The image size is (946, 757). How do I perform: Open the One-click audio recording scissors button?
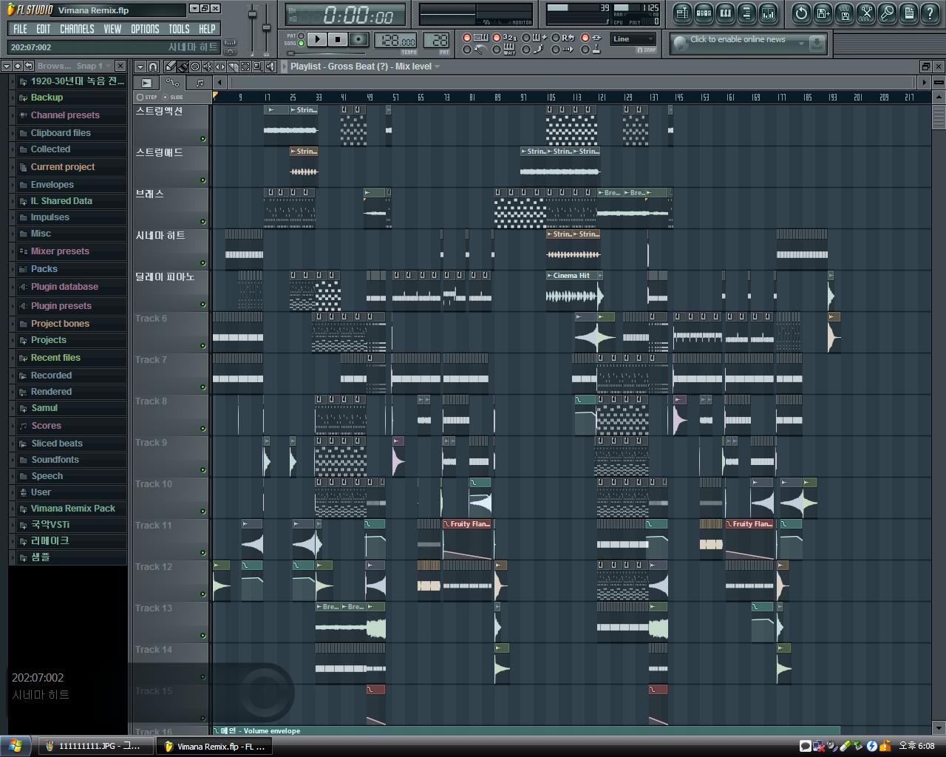pos(865,13)
